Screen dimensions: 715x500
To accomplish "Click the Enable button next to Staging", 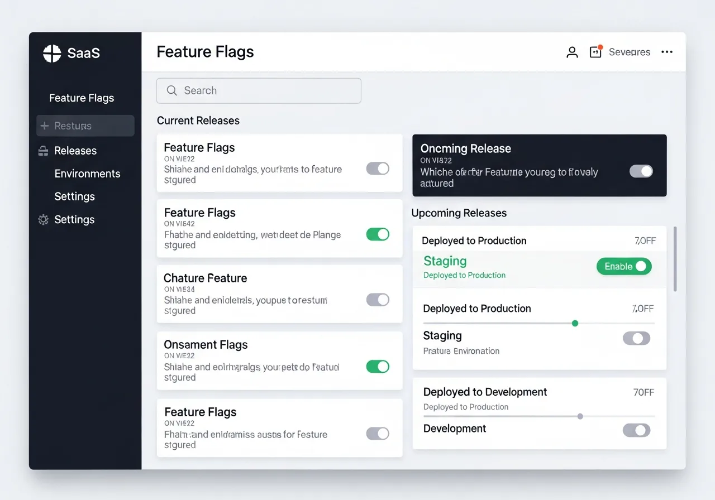I will [624, 266].
